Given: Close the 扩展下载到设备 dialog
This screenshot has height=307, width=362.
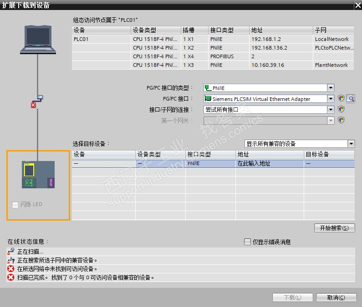Looking at the screenshot, I should [x=358, y=5].
